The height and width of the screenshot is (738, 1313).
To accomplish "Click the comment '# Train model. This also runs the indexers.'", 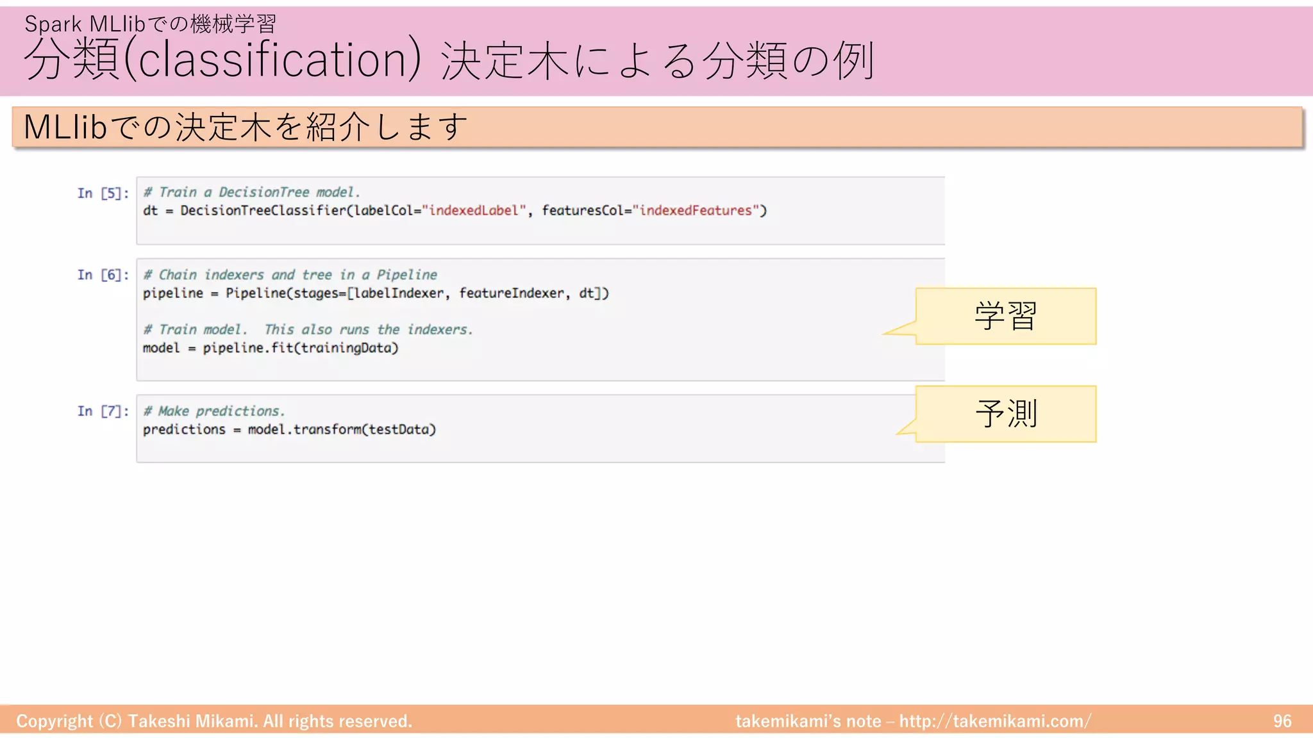I will click(308, 329).
